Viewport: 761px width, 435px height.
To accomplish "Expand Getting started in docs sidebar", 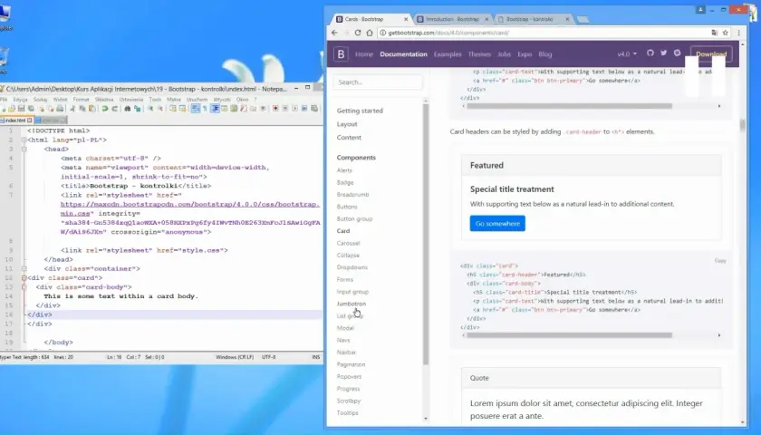I will (360, 111).
